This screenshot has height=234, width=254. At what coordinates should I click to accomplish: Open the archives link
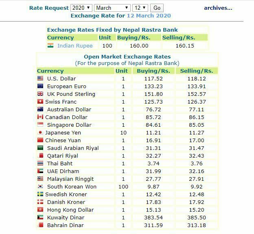218,8
